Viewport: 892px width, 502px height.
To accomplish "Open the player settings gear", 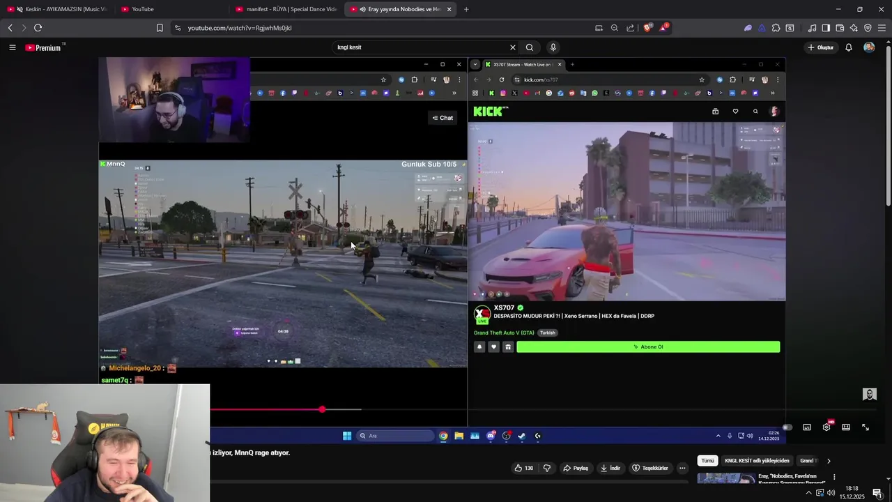I will 826,427.
